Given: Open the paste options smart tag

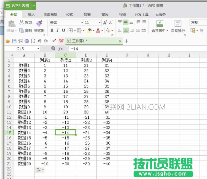Looking at the screenshot, I should point(40,169).
